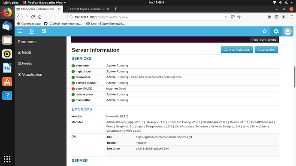This screenshot has width=296, height=166.
Task: Open the GitHub openenergy bookmark
Action: (63, 24)
